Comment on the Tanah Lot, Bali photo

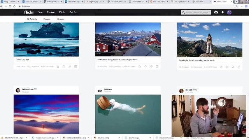coord(64,66)
